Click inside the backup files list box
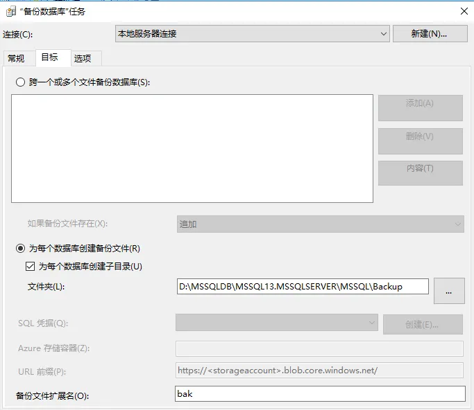This screenshot has height=410, width=474. [192, 148]
